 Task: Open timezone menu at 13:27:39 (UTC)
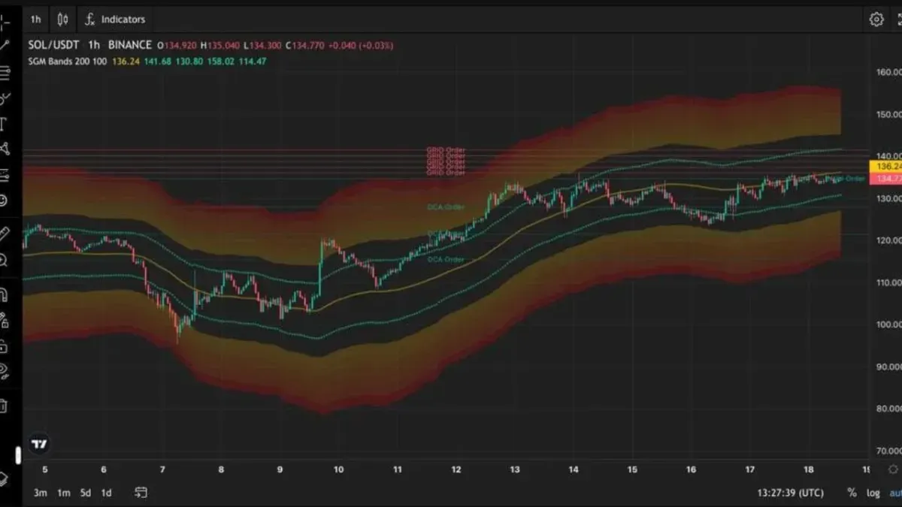pyautogui.click(x=791, y=493)
